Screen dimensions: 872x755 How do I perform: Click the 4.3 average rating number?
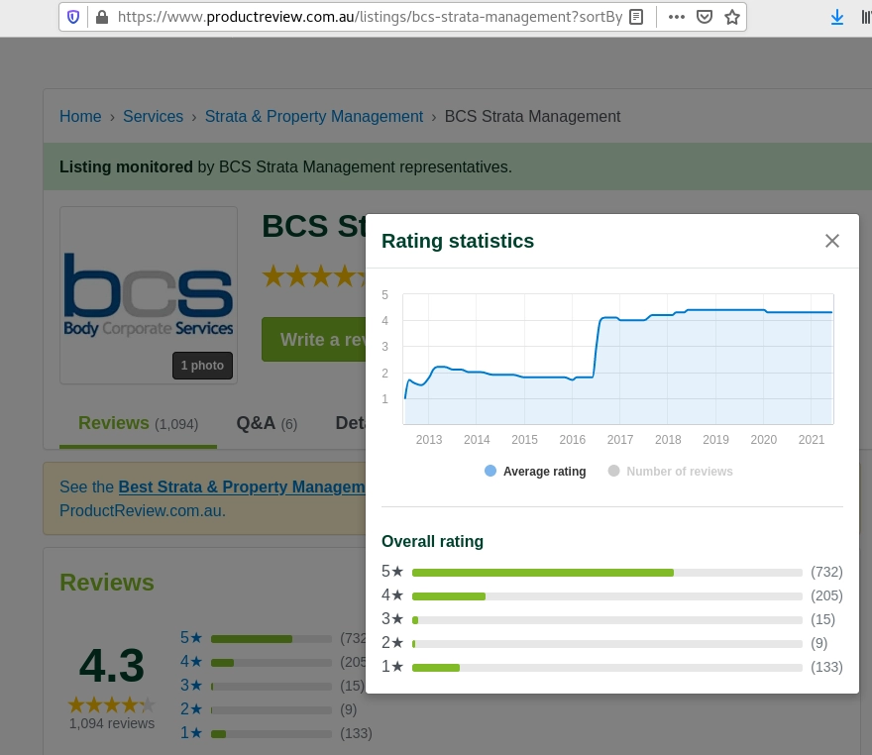click(112, 666)
